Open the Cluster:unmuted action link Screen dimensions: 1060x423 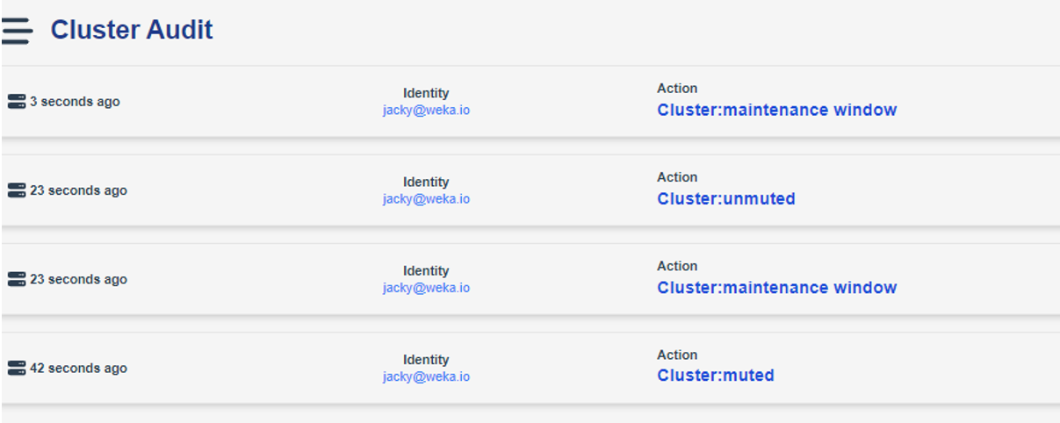coord(725,198)
